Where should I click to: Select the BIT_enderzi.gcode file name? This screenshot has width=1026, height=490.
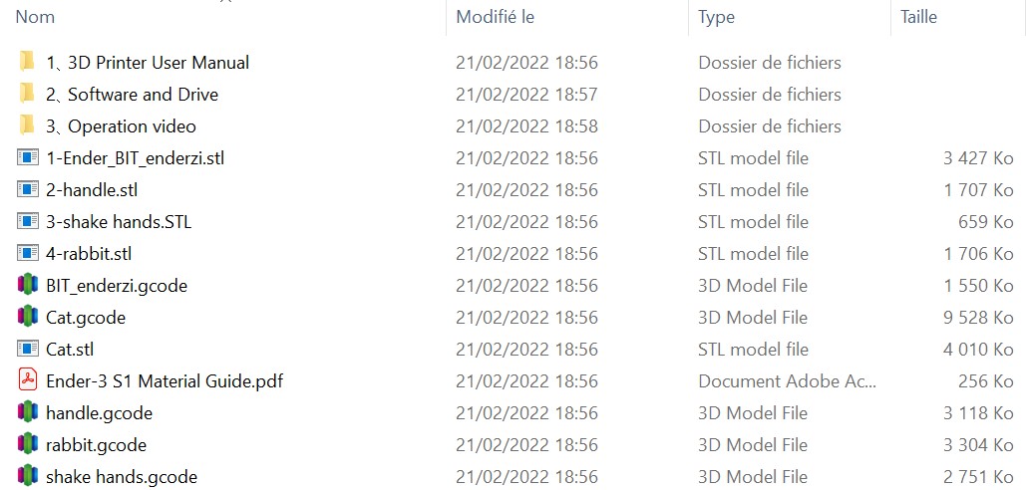point(117,286)
